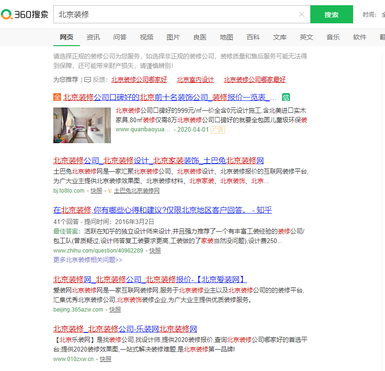The width and height of the screenshot is (385, 371).
Task: Click the room photo thumbnail of the ad
Action: (x=82, y=125)
